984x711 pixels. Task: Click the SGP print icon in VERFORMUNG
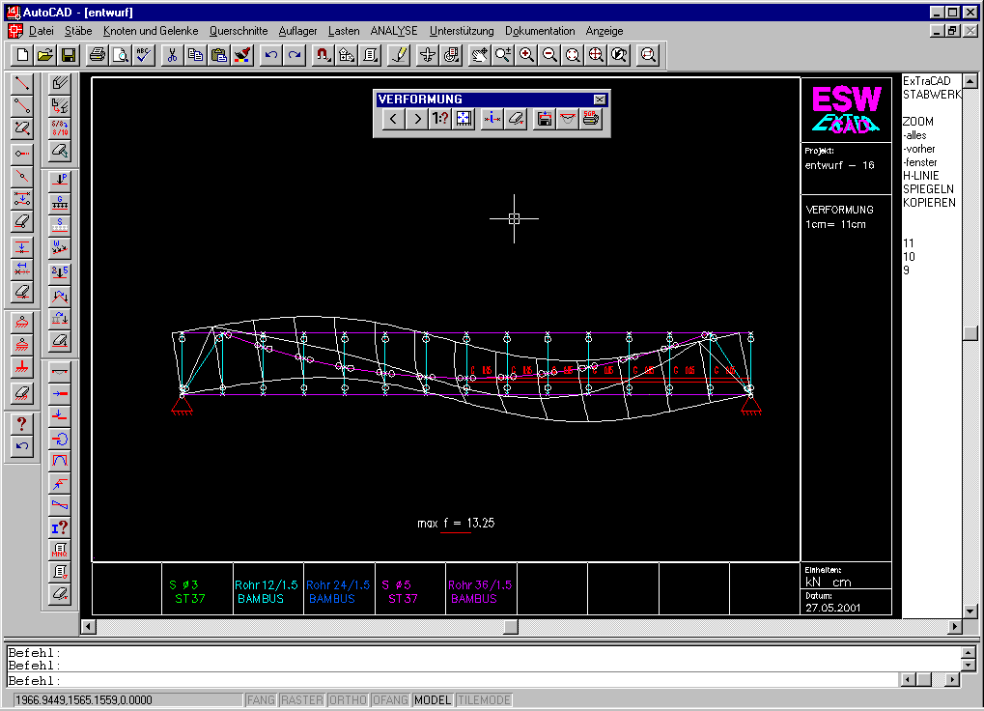[591, 119]
